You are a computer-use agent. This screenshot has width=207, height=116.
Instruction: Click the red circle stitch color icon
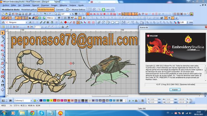coord(65,23)
